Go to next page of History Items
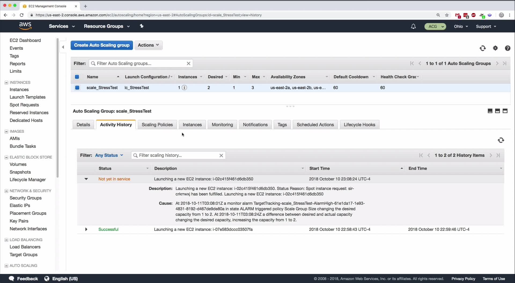This screenshot has width=515, height=283. tap(491, 155)
